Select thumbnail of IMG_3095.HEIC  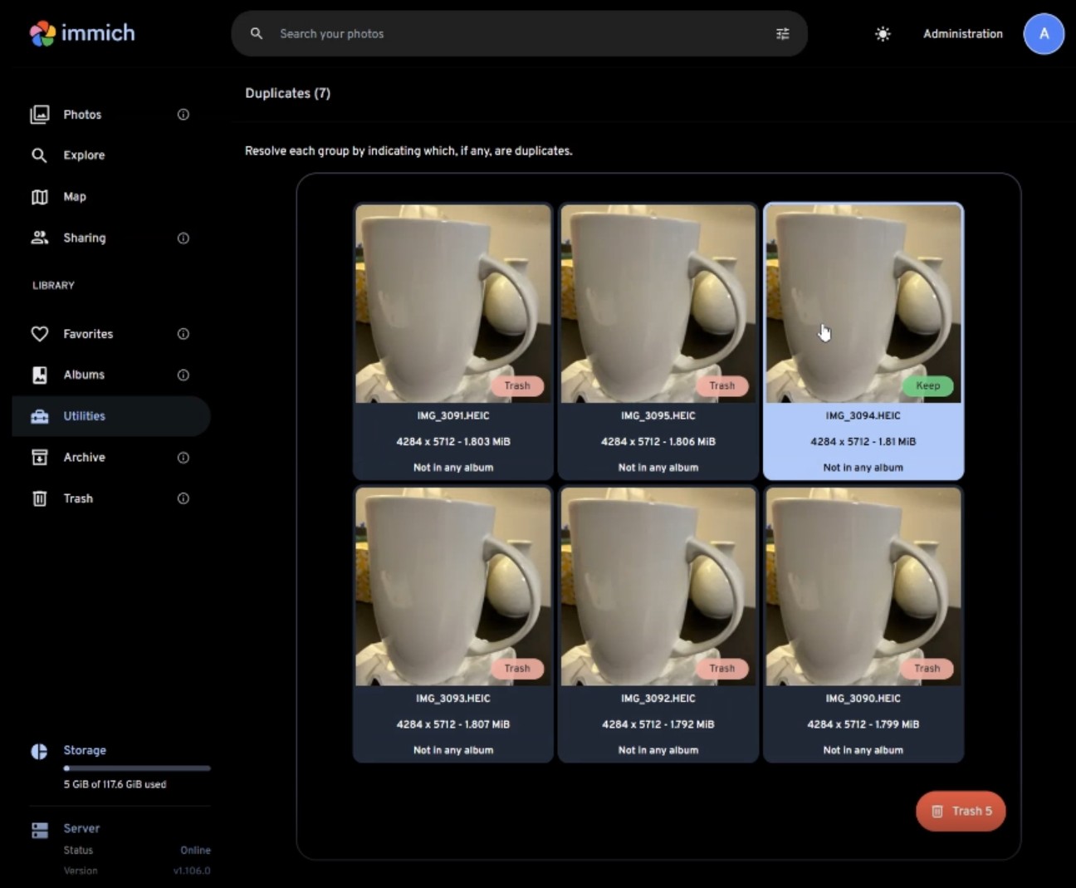point(658,304)
